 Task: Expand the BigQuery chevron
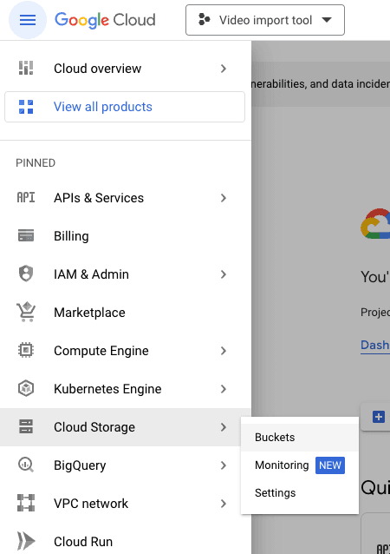pyautogui.click(x=224, y=465)
